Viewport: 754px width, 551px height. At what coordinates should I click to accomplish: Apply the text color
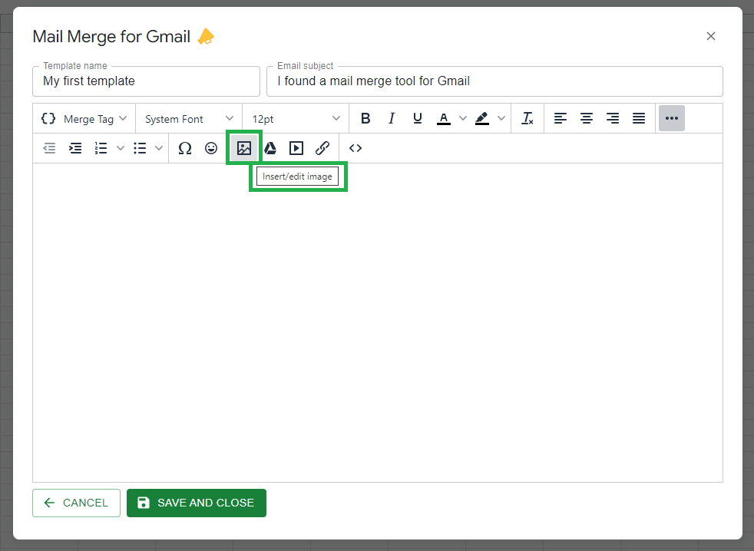tap(444, 118)
